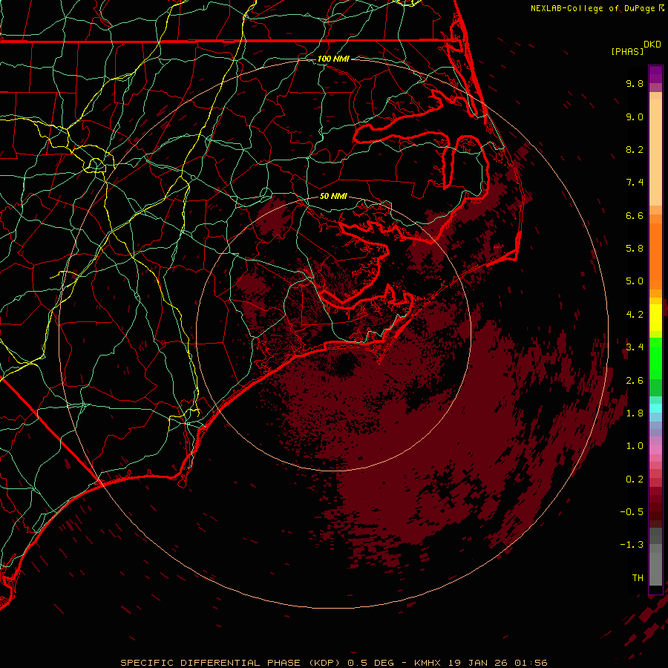668x668 pixels.
Task: Click the 5.8 scale value
Action: pos(635,249)
